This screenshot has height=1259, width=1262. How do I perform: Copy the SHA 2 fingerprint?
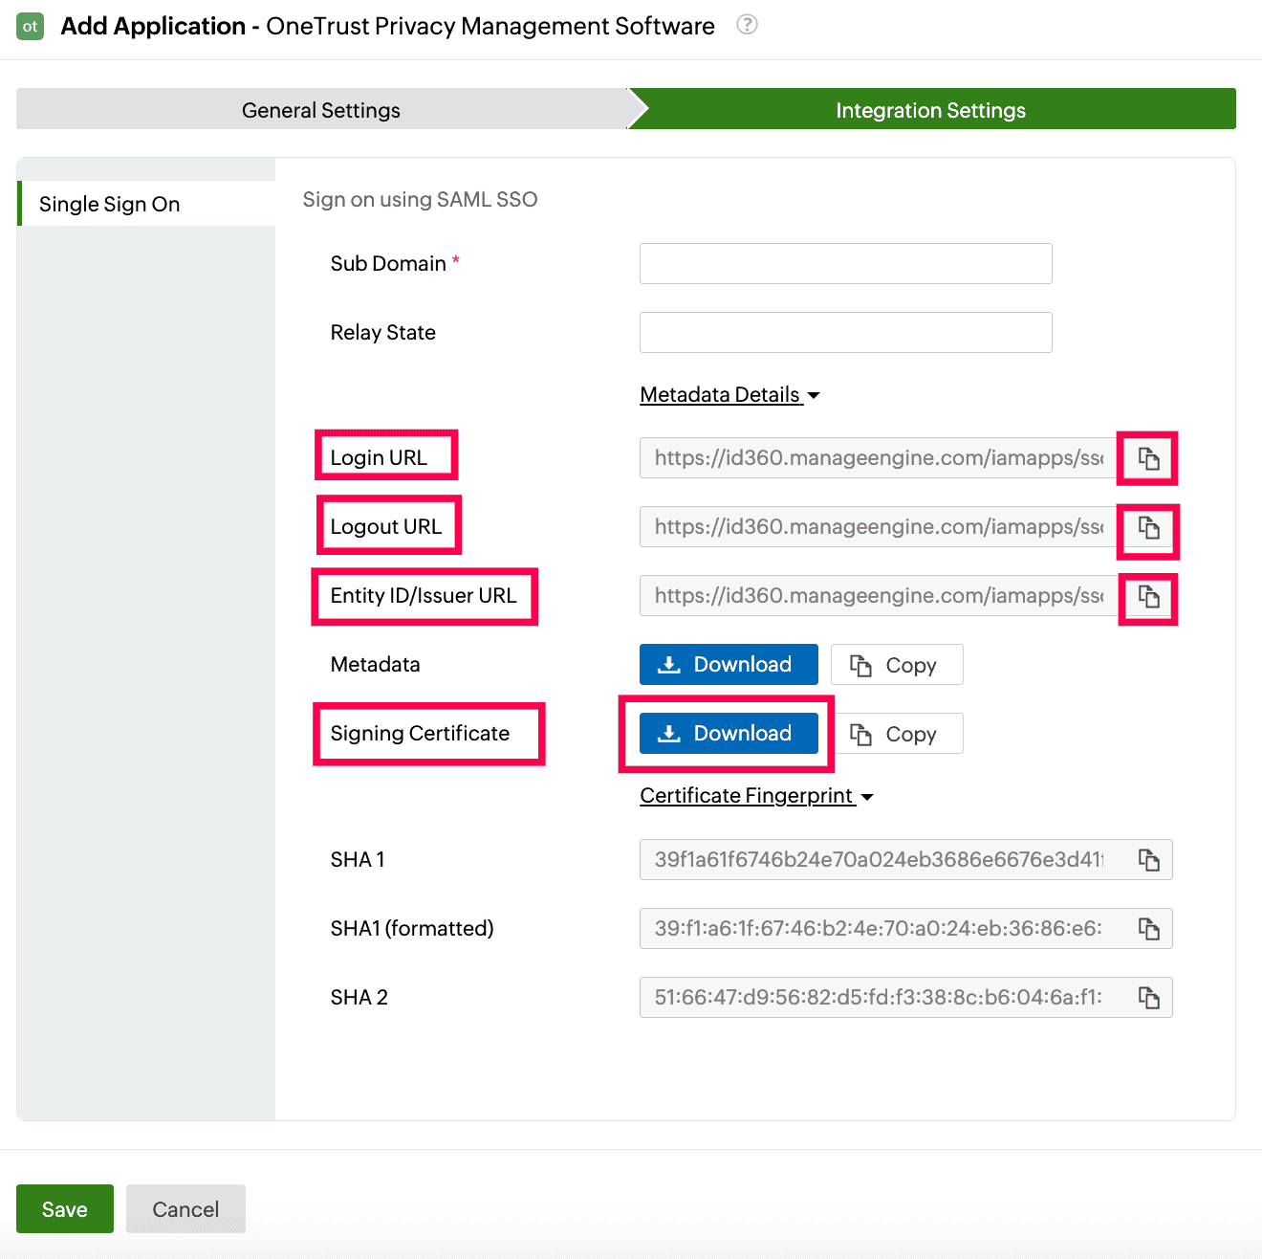(x=1148, y=998)
